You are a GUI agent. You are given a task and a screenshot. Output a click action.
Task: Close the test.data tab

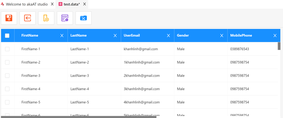point(84,4)
